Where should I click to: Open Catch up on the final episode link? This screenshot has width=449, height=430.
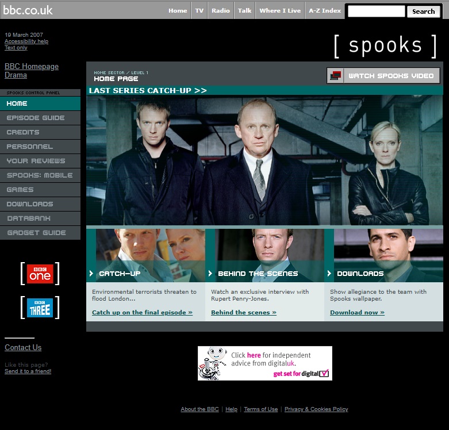click(x=142, y=312)
